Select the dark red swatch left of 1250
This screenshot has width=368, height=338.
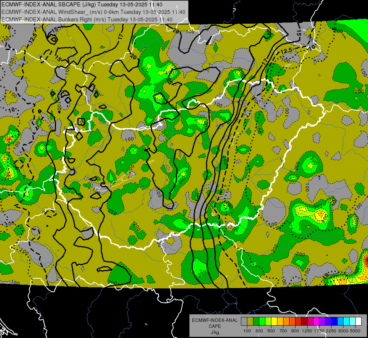[x=304, y=321]
